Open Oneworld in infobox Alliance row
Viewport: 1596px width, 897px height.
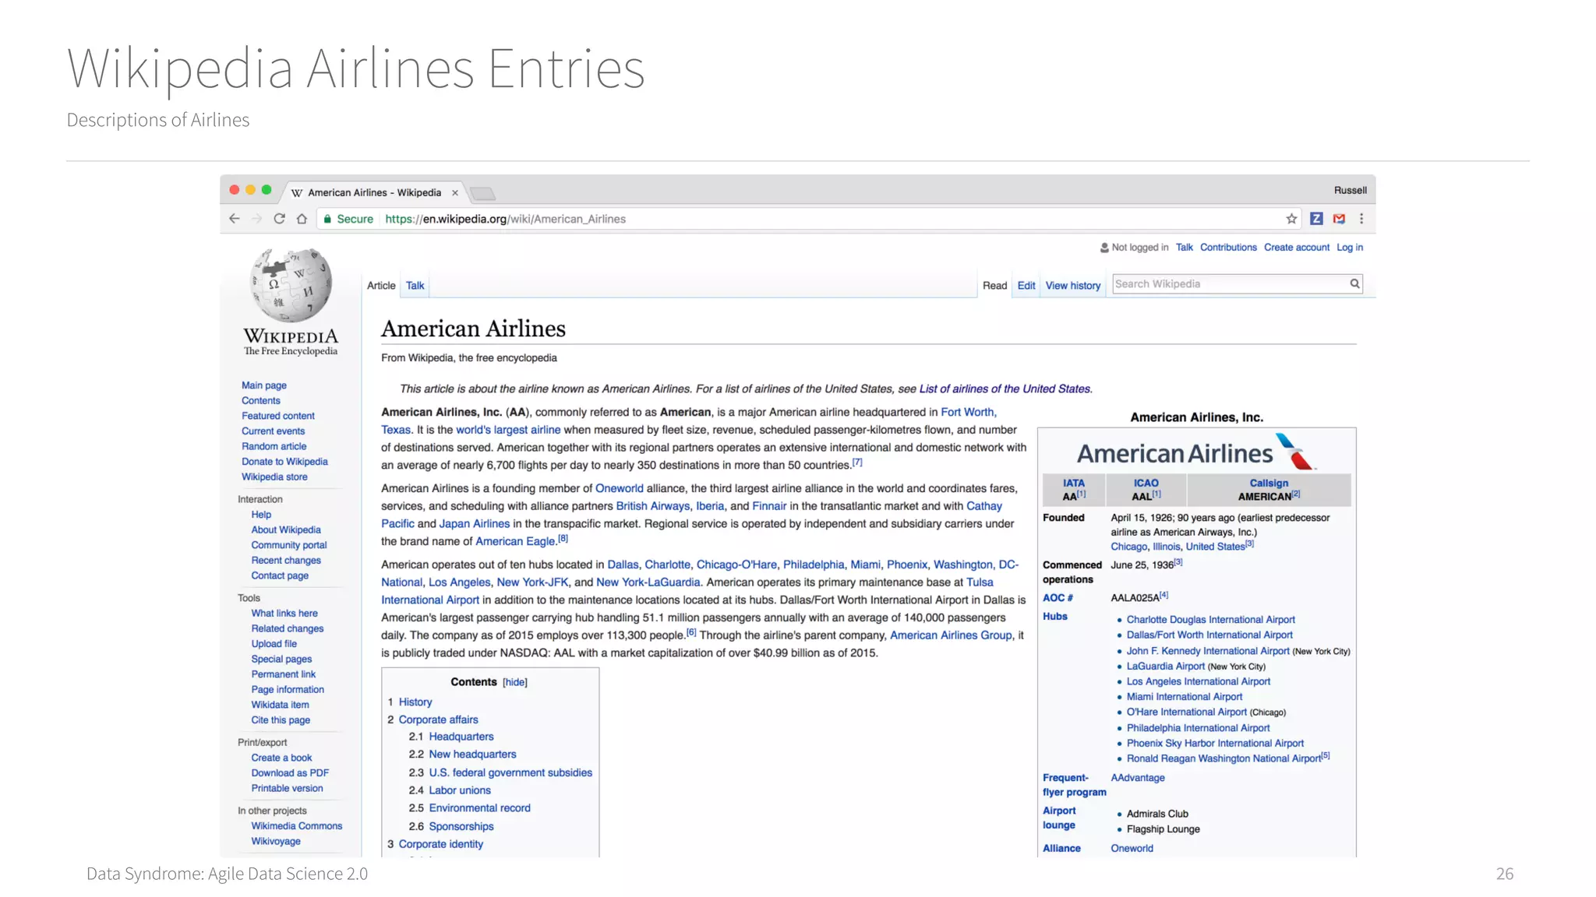[1132, 849]
